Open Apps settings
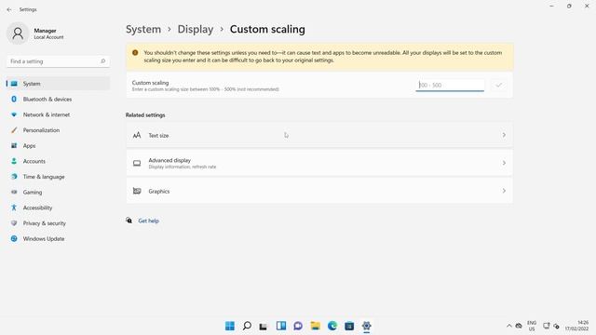596x335 pixels. coord(58,146)
